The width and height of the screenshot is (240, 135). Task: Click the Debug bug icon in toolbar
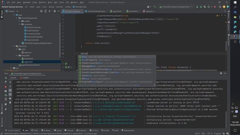201,7
